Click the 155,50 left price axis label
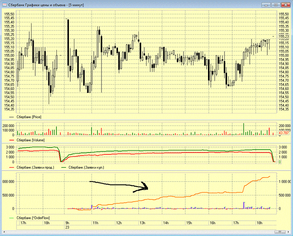This screenshot has width=293, height=236. point(9,14)
